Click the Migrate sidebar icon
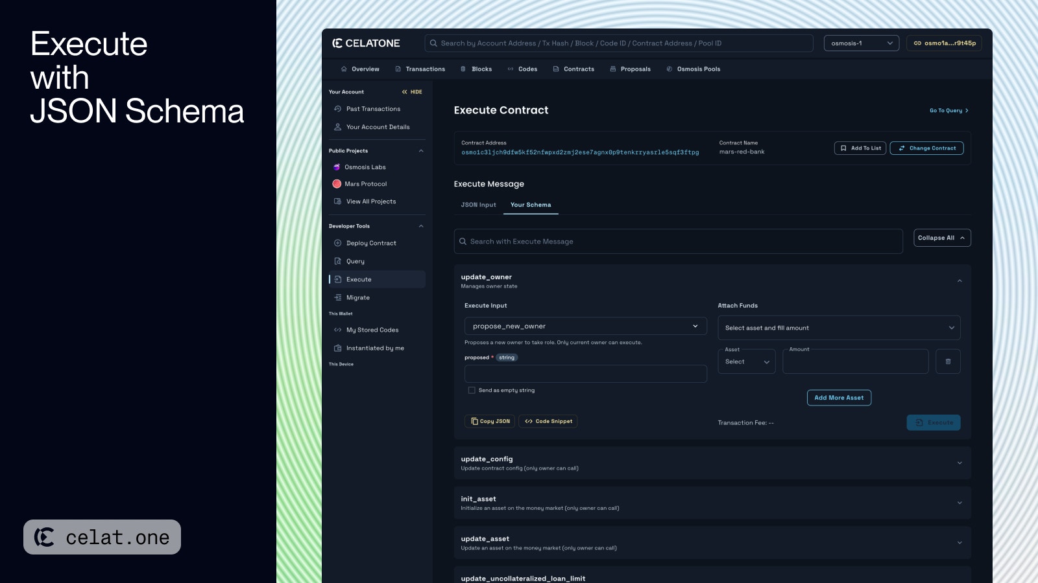Viewport: 1038px width, 583px height. (337, 297)
